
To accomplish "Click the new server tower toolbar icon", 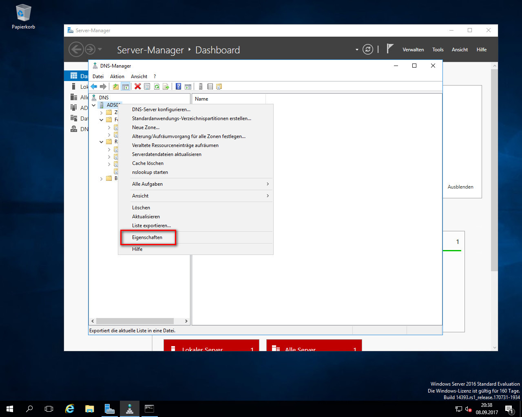I will [x=200, y=86].
